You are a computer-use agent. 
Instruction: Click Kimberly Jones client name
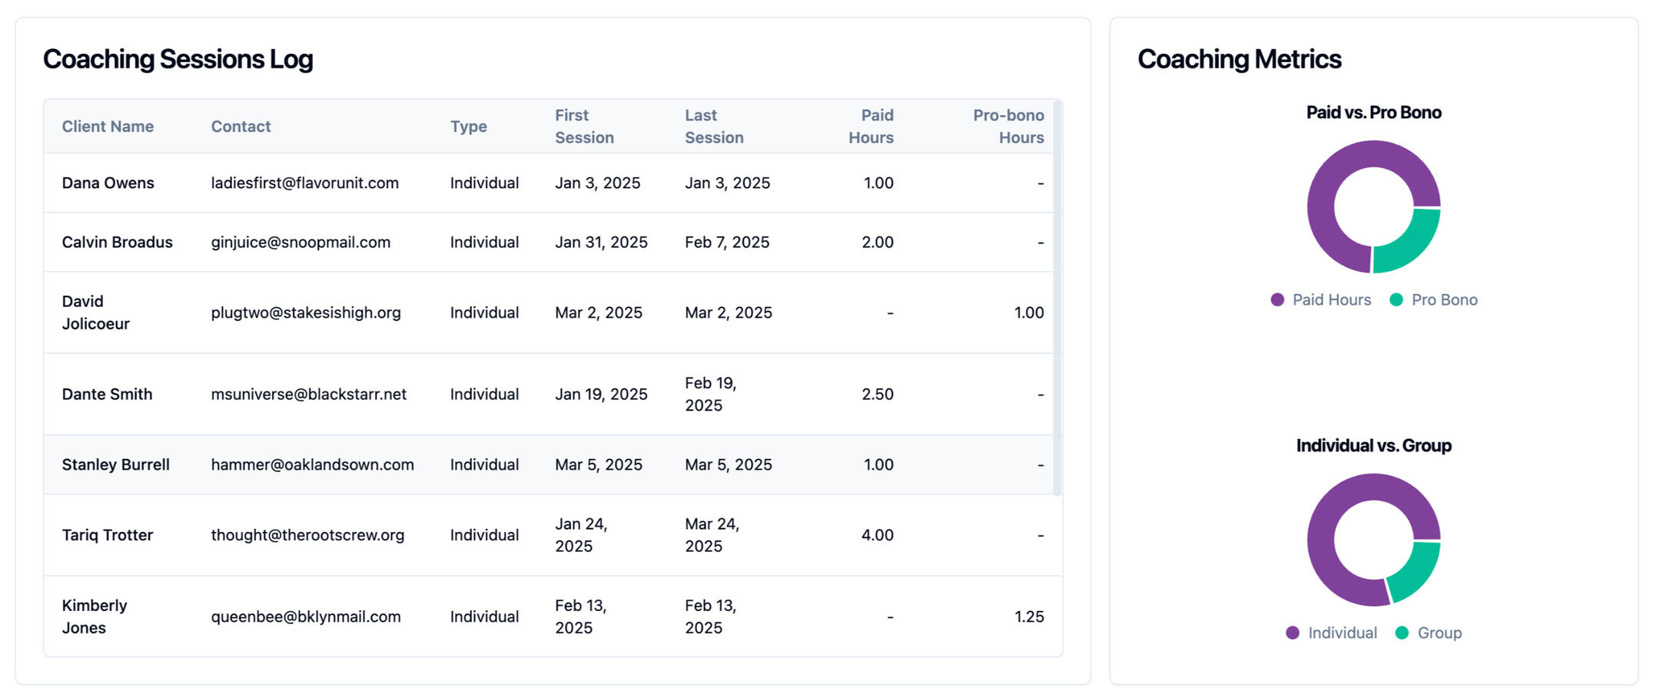(x=95, y=616)
